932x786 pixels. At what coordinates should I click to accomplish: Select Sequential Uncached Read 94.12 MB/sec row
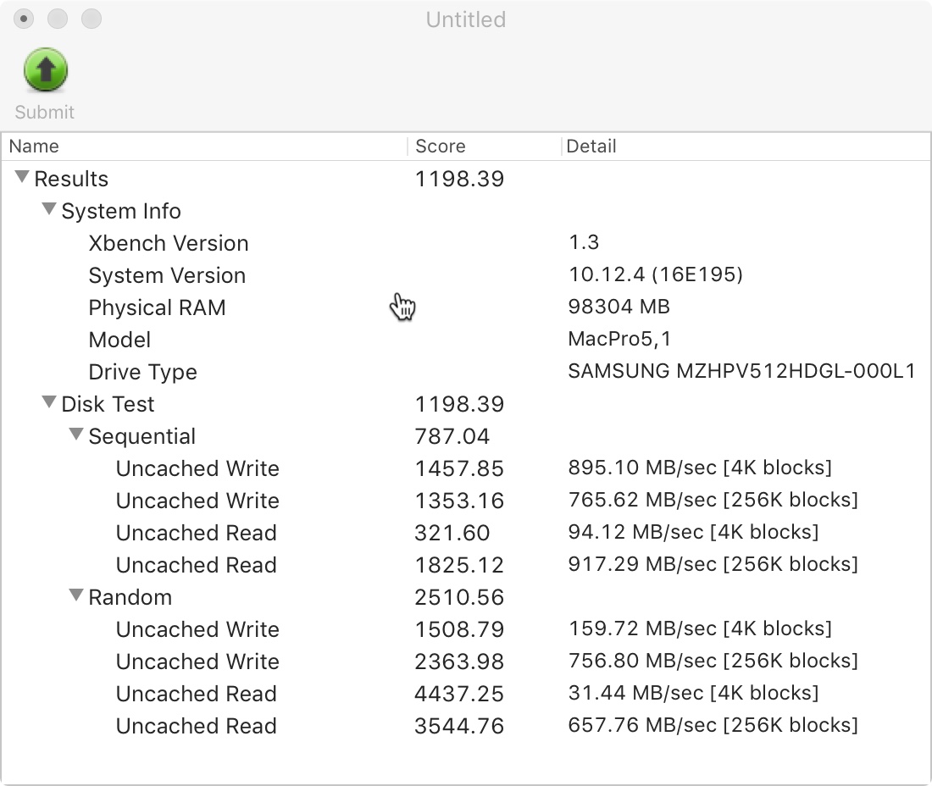pos(196,533)
